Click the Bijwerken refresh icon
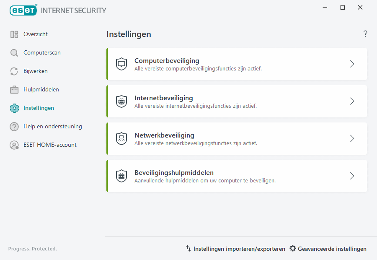 14,71
